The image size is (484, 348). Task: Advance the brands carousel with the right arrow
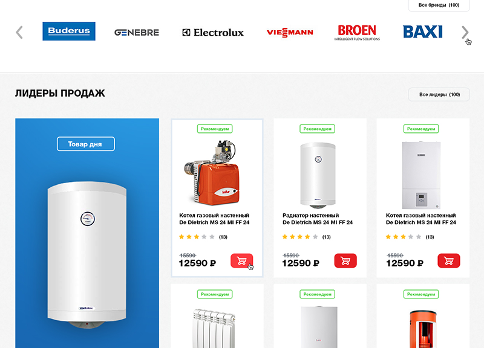pyautogui.click(x=465, y=33)
